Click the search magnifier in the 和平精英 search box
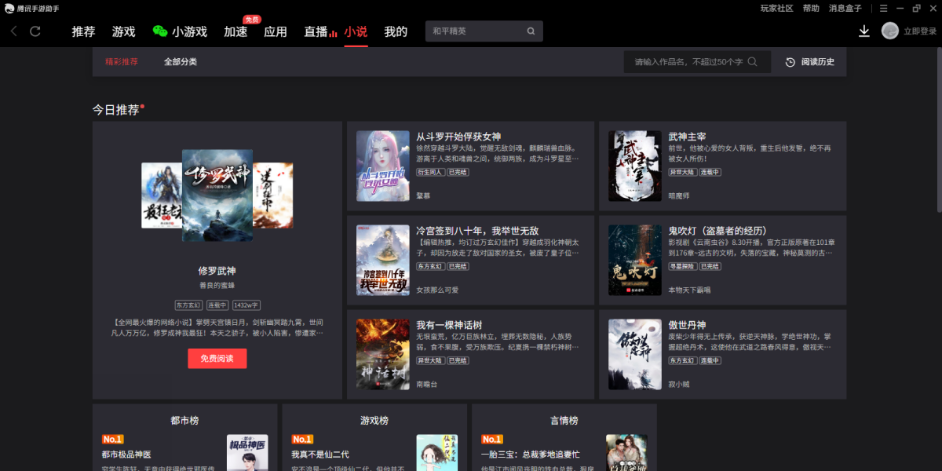942x471 pixels. (531, 31)
